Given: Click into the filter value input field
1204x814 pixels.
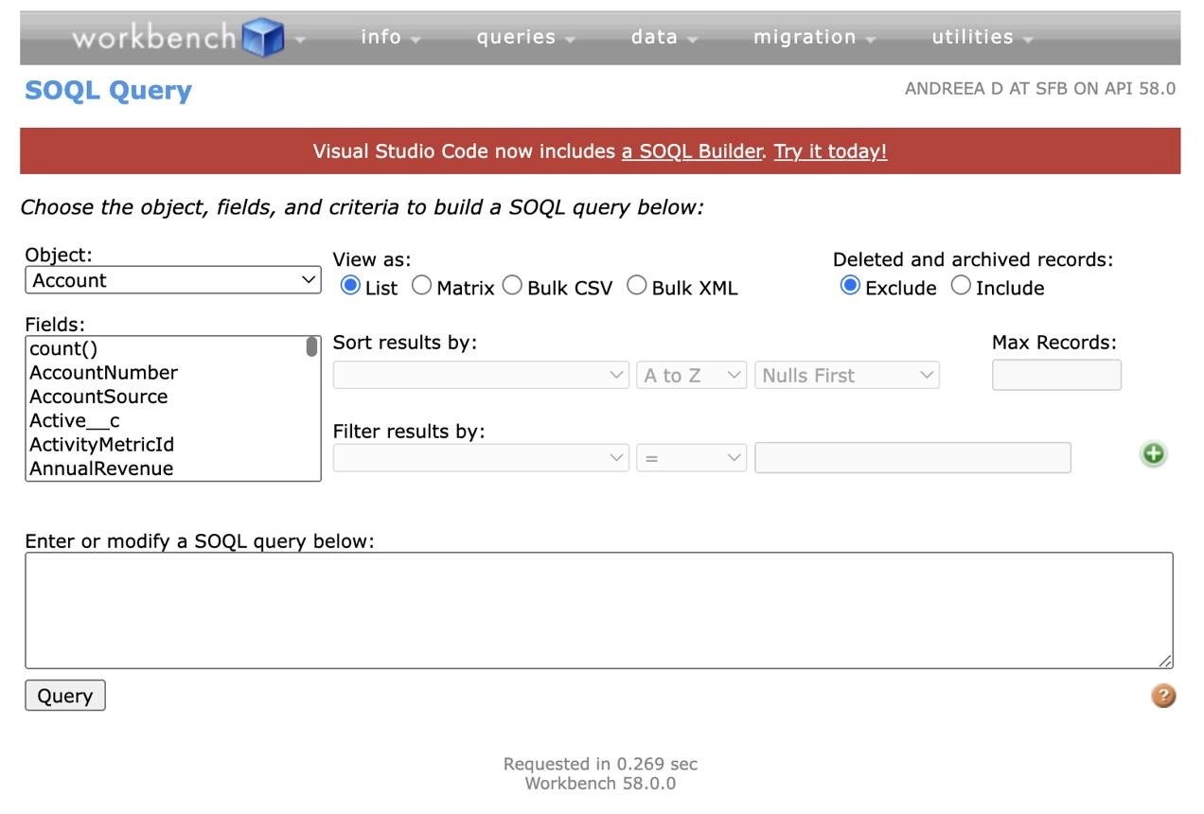Looking at the screenshot, I should tap(912, 458).
